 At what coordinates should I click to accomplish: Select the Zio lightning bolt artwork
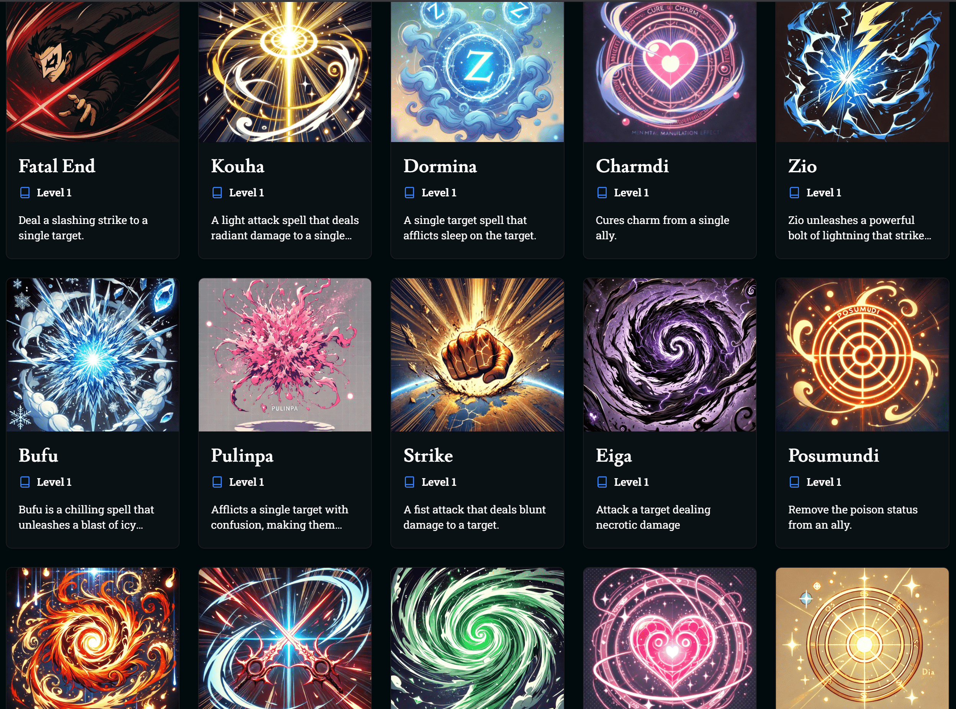click(862, 71)
